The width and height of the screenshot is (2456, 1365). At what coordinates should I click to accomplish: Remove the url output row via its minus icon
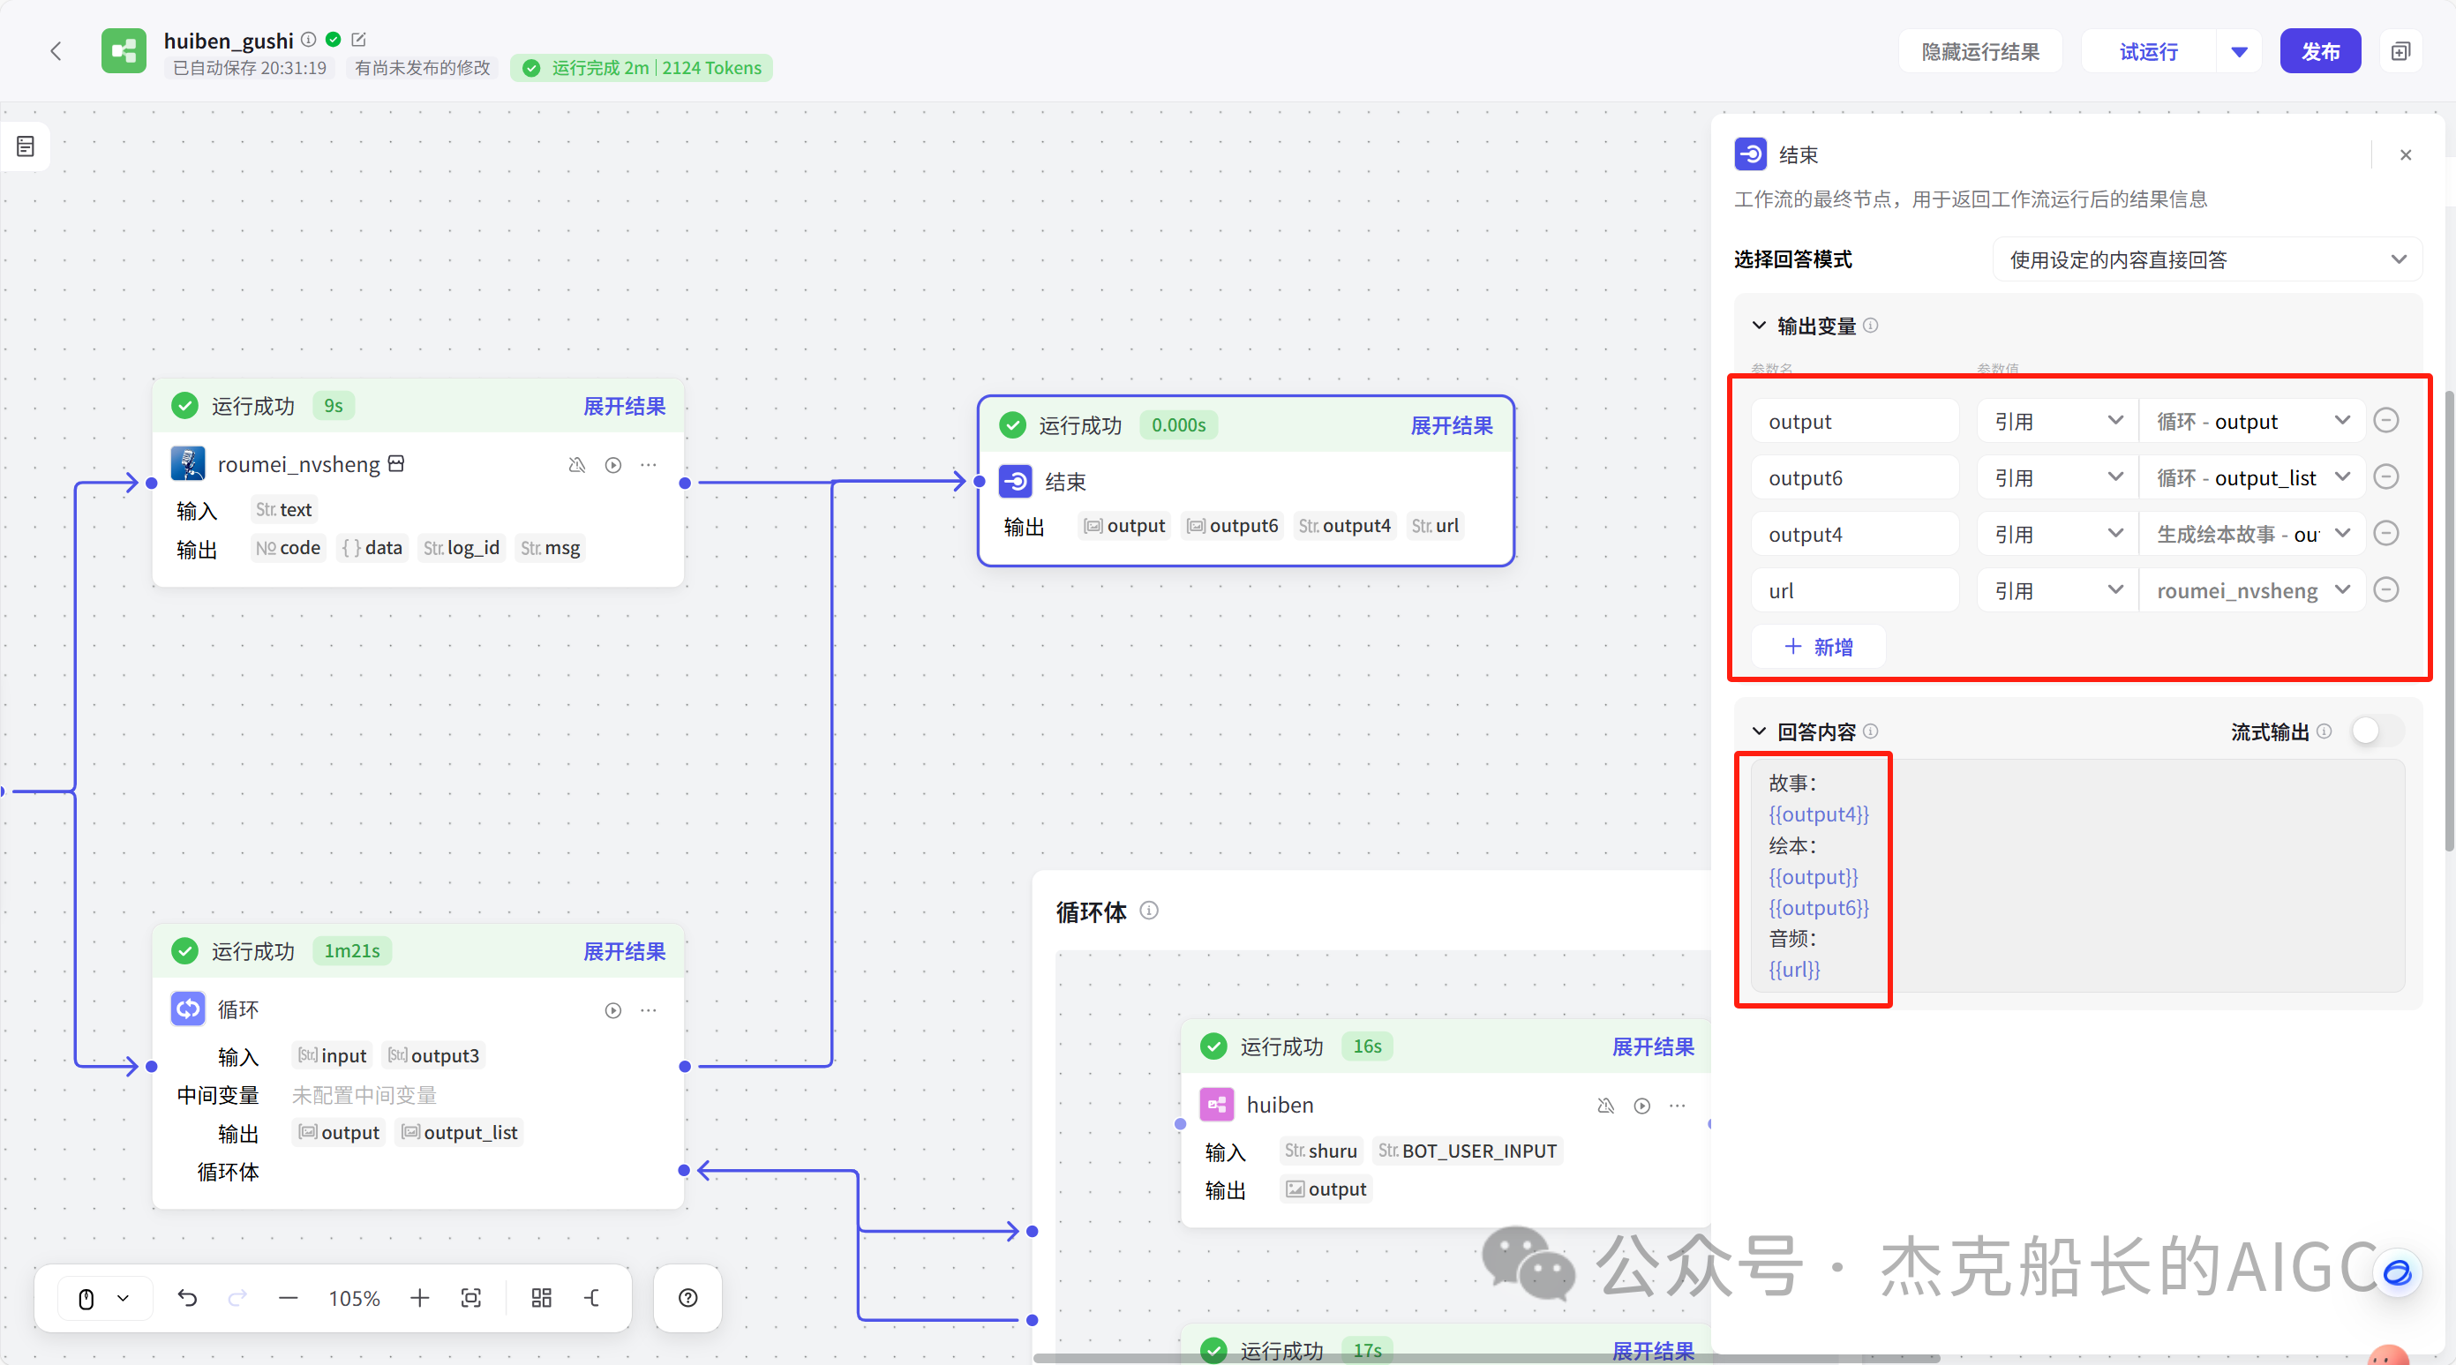2386,589
